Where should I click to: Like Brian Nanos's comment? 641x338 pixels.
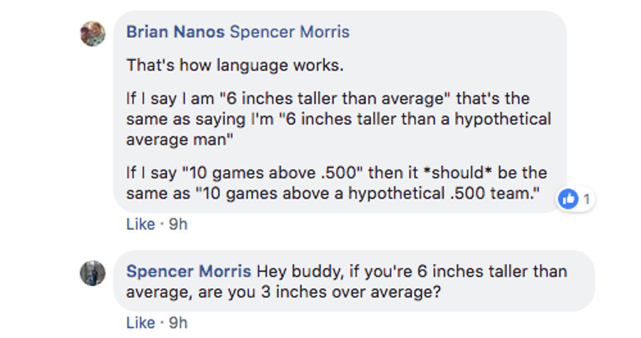click(x=140, y=224)
